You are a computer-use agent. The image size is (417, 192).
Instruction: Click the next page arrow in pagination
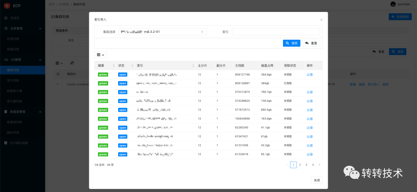pyautogui.click(x=319, y=165)
